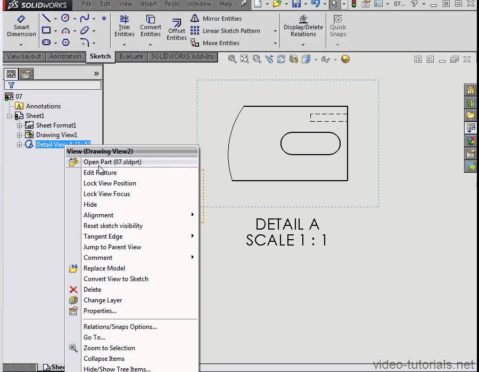The height and width of the screenshot is (372, 479).
Task: Open Display/Delete Relations
Action: coord(303,26)
